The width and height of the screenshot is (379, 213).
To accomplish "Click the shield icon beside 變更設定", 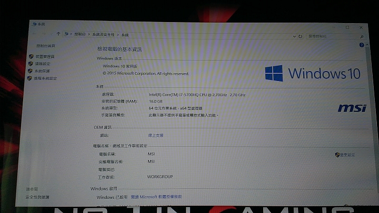I will point(337,155).
